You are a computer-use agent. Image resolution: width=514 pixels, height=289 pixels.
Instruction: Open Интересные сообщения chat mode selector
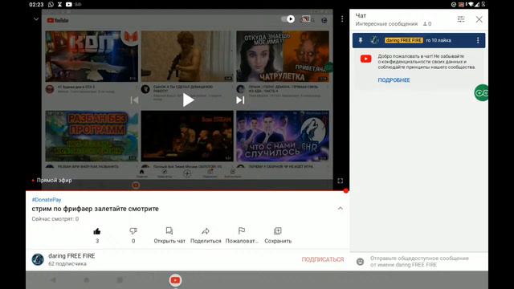(386, 24)
